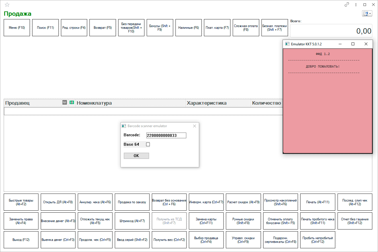Select Отменить оплату бонусами (Shift+F5)

[281, 221]
